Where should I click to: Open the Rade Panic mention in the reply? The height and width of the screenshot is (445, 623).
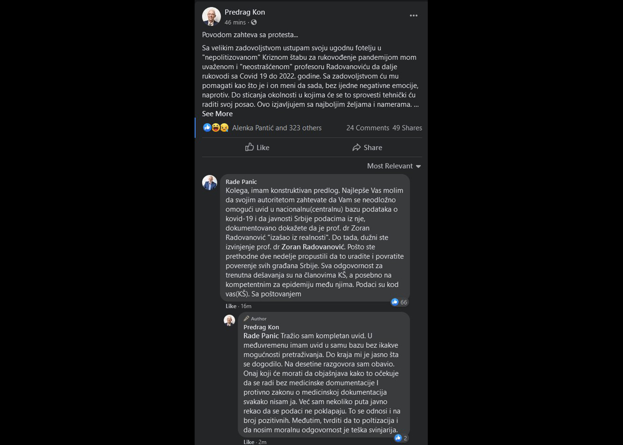click(261, 336)
